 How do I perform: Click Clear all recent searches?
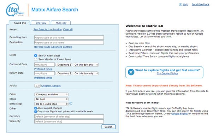[x=68, y=29]
